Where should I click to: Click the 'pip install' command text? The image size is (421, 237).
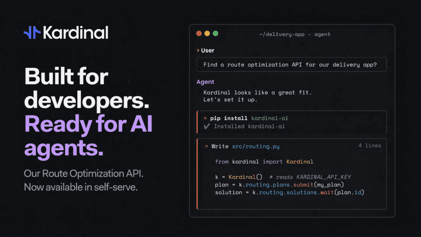229,118
